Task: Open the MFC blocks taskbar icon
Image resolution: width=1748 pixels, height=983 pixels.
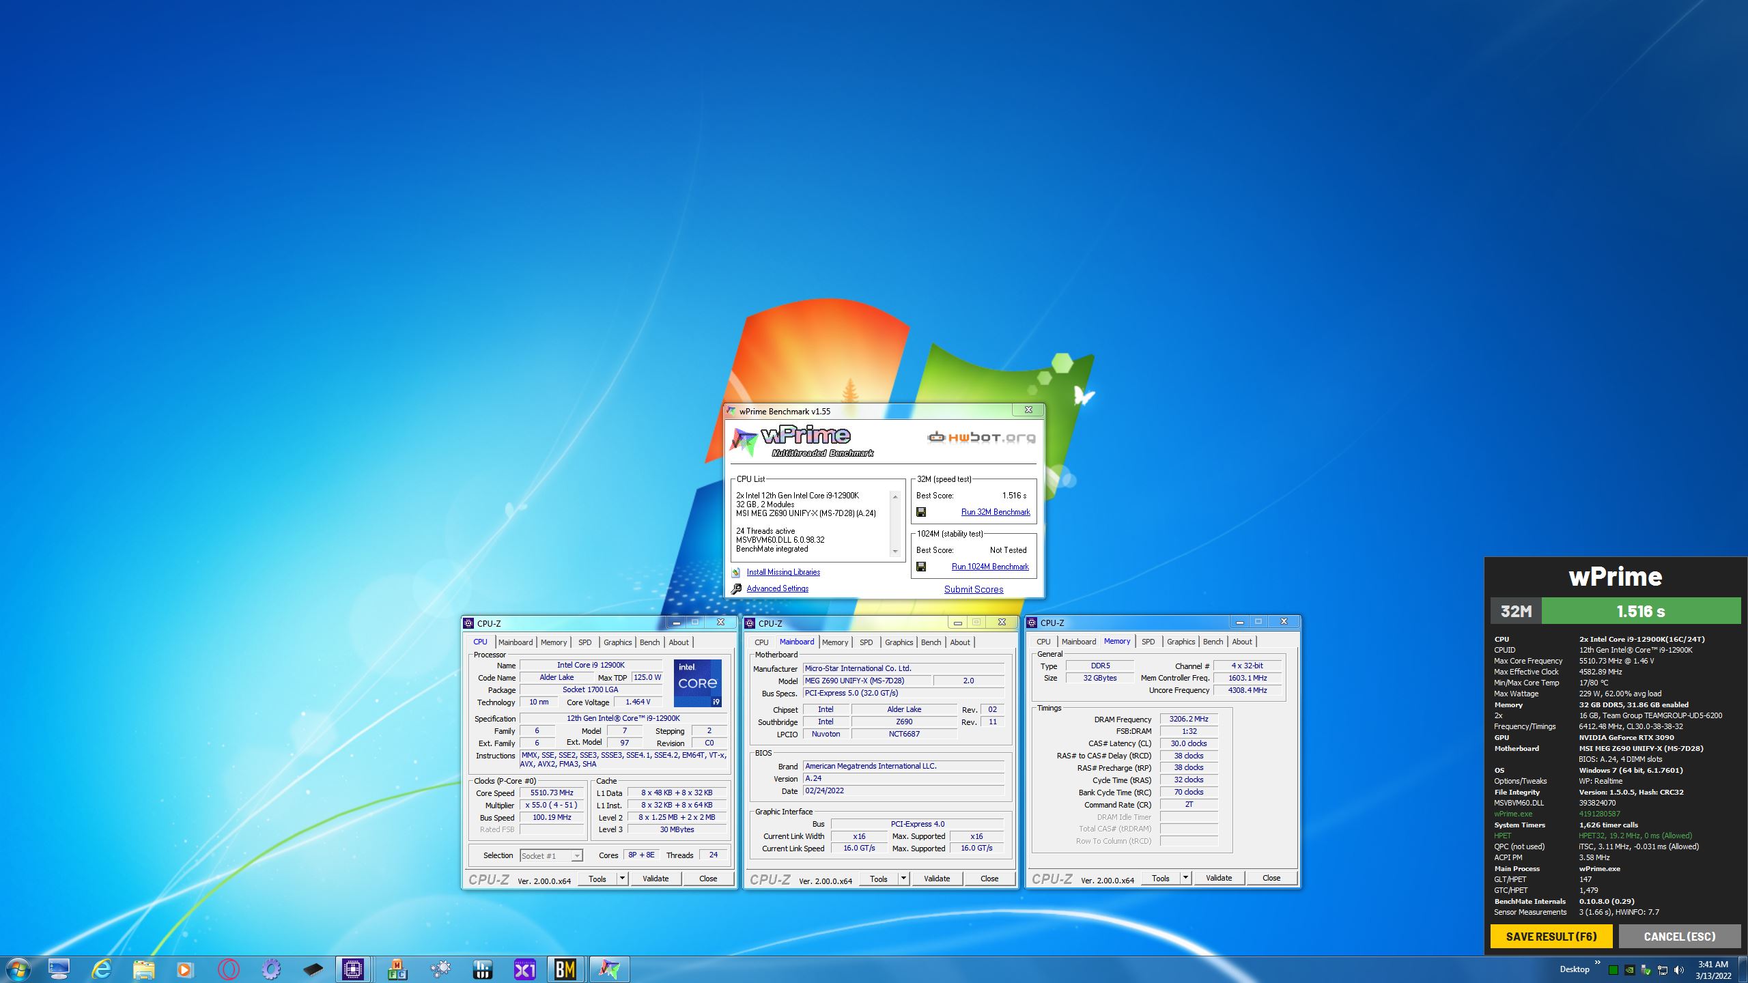Action: [397, 969]
